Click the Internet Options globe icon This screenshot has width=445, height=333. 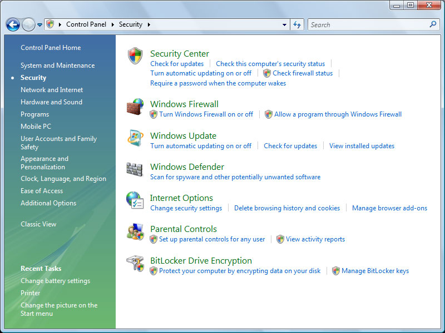tap(135, 200)
